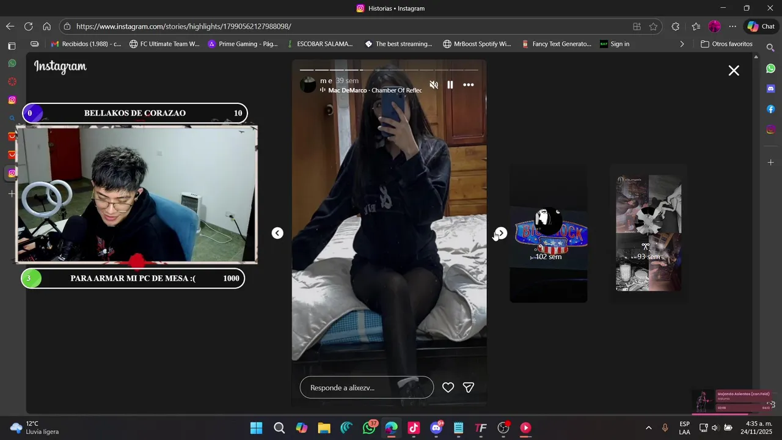
Task: Open the Copilot Chat button
Action: pyautogui.click(x=761, y=26)
